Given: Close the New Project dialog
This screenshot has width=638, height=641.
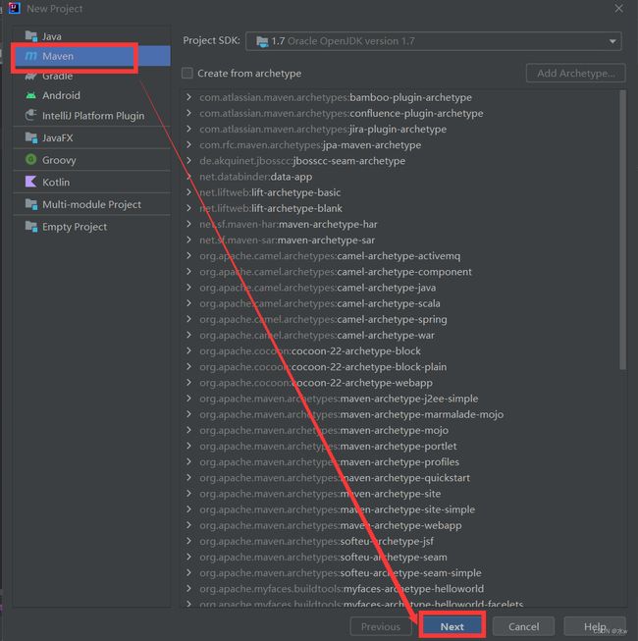Looking at the screenshot, I should 618,8.
